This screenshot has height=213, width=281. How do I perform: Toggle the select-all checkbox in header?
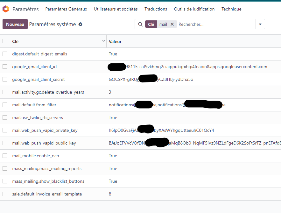(x=5, y=41)
